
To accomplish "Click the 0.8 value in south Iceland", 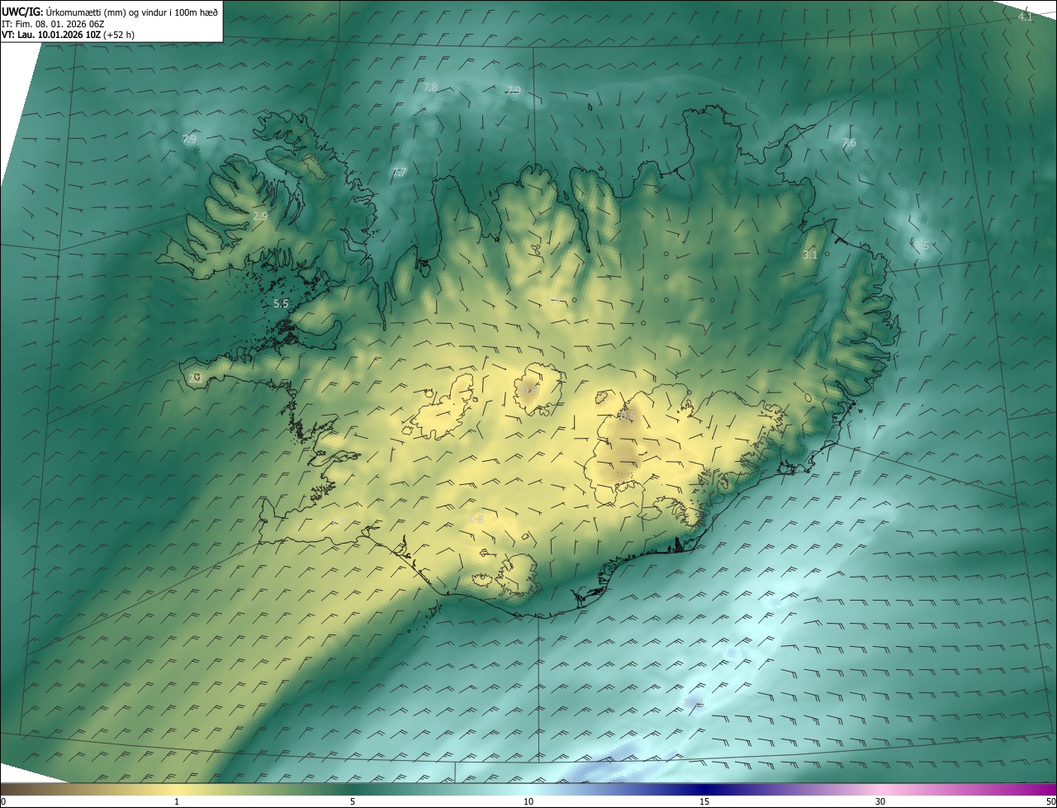I will pos(476,519).
